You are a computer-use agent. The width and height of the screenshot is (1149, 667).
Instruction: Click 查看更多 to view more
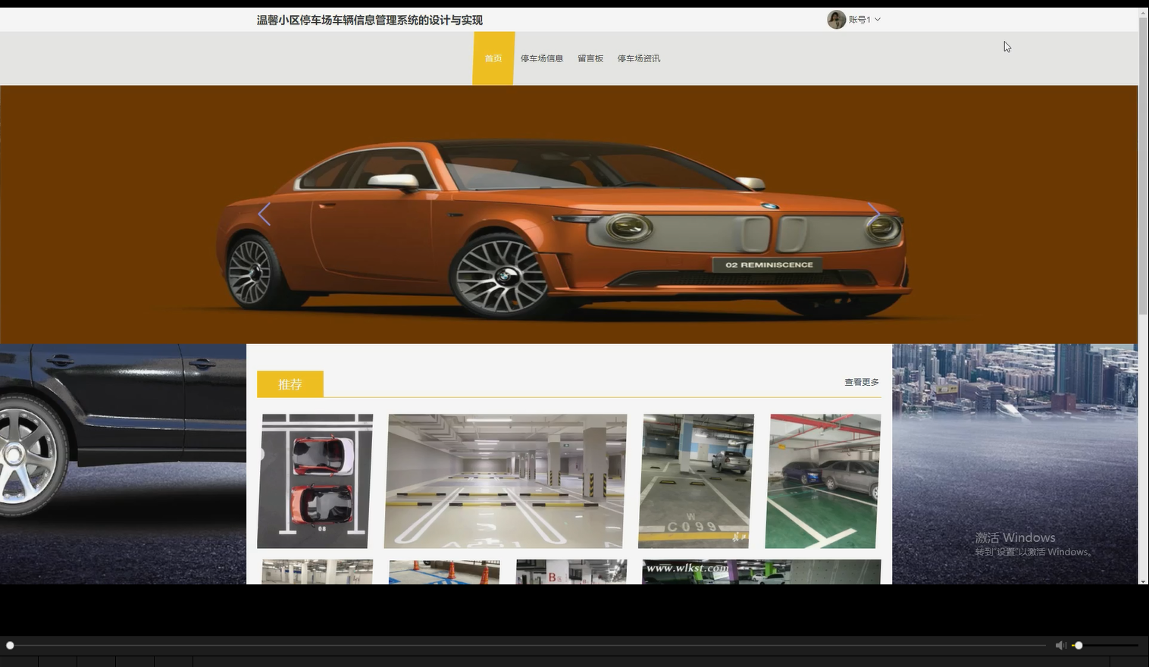[862, 382]
